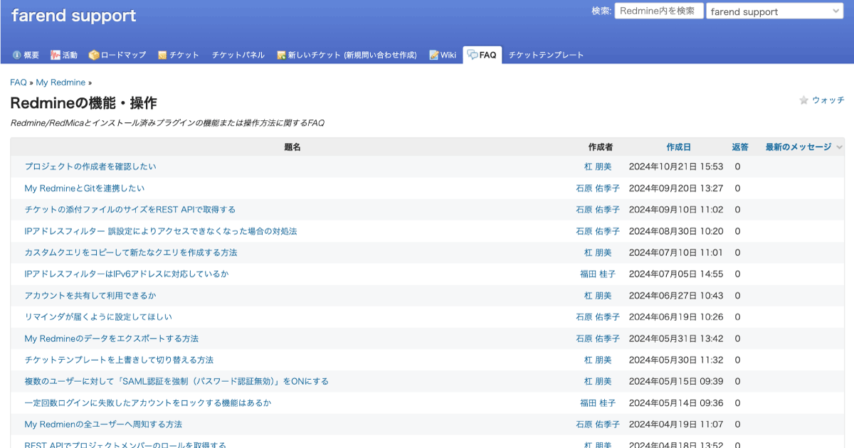Click the date 2024年08月30日 10:20
The image size is (854, 448).
click(676, 231)
